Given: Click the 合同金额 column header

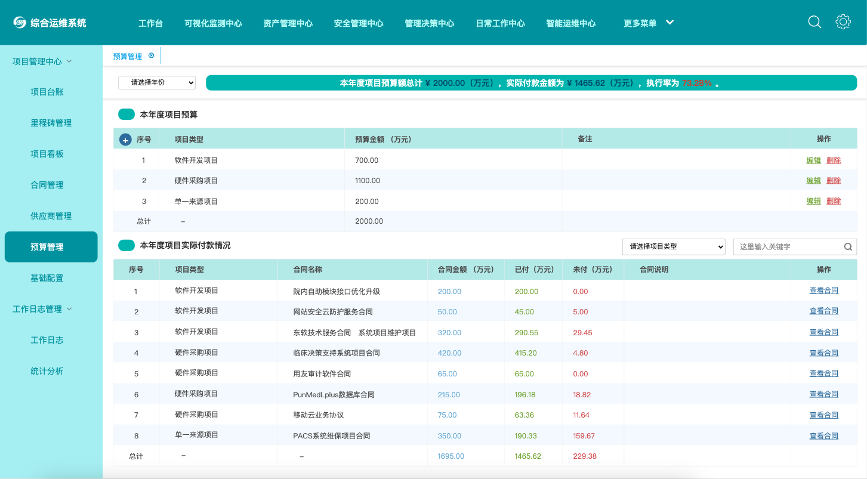Looking at the screenshot, I should point(466,270).
